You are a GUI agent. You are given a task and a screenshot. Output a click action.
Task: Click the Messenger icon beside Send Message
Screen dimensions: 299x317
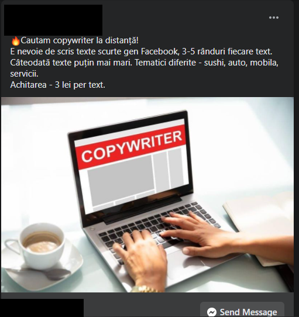click(212, 312)
